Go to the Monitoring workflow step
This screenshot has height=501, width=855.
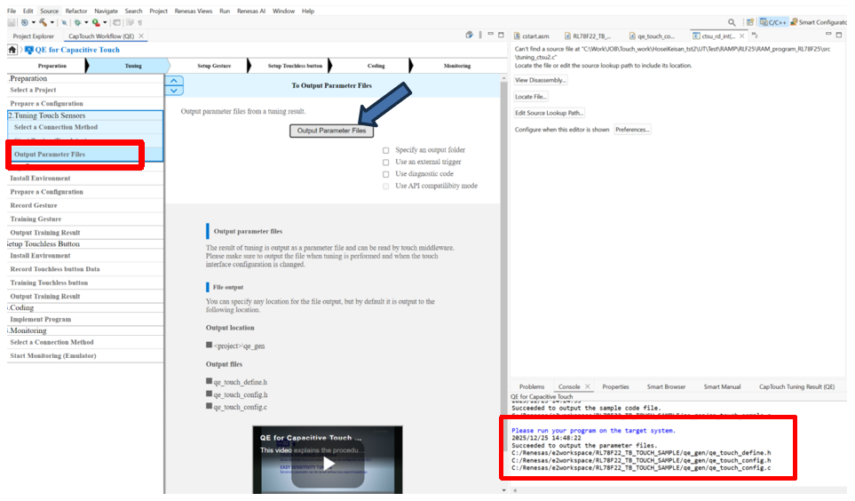[x=457, y=66]
